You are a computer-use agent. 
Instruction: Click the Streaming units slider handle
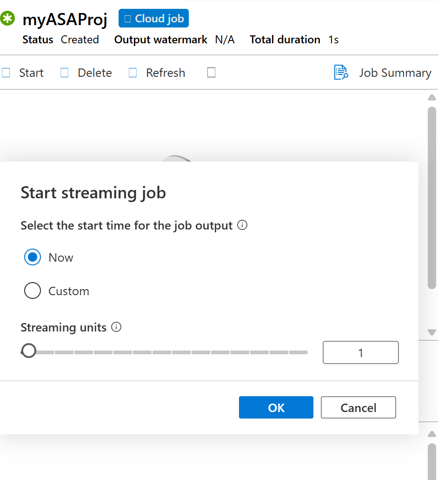(x=29, y=352)
